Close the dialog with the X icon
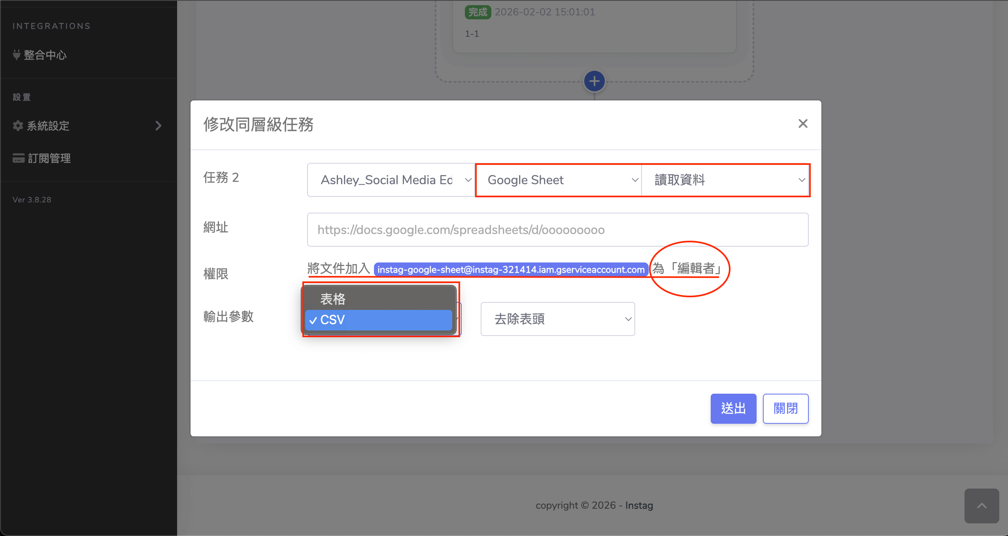The width and height of the screenshot is (1008, 536). 802,124
